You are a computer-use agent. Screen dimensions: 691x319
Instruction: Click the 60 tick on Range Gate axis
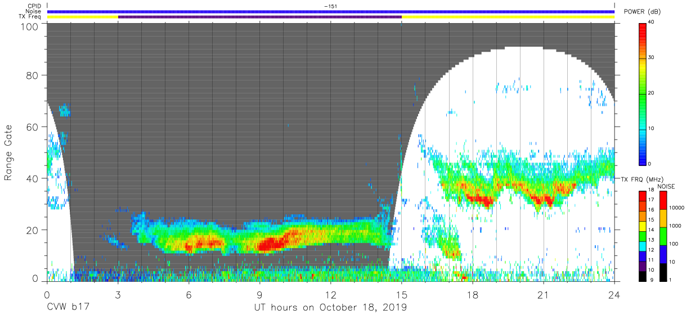coord(32,127)
